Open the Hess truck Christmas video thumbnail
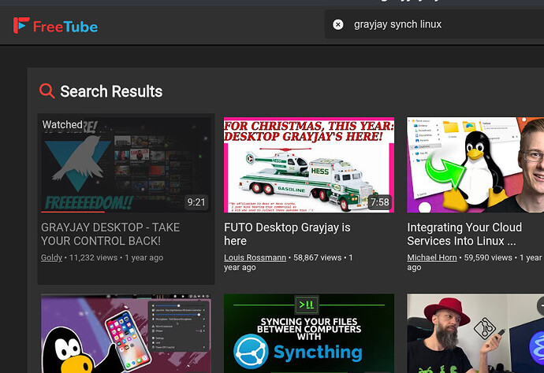 pyautogui.click(x=309, y=164)
